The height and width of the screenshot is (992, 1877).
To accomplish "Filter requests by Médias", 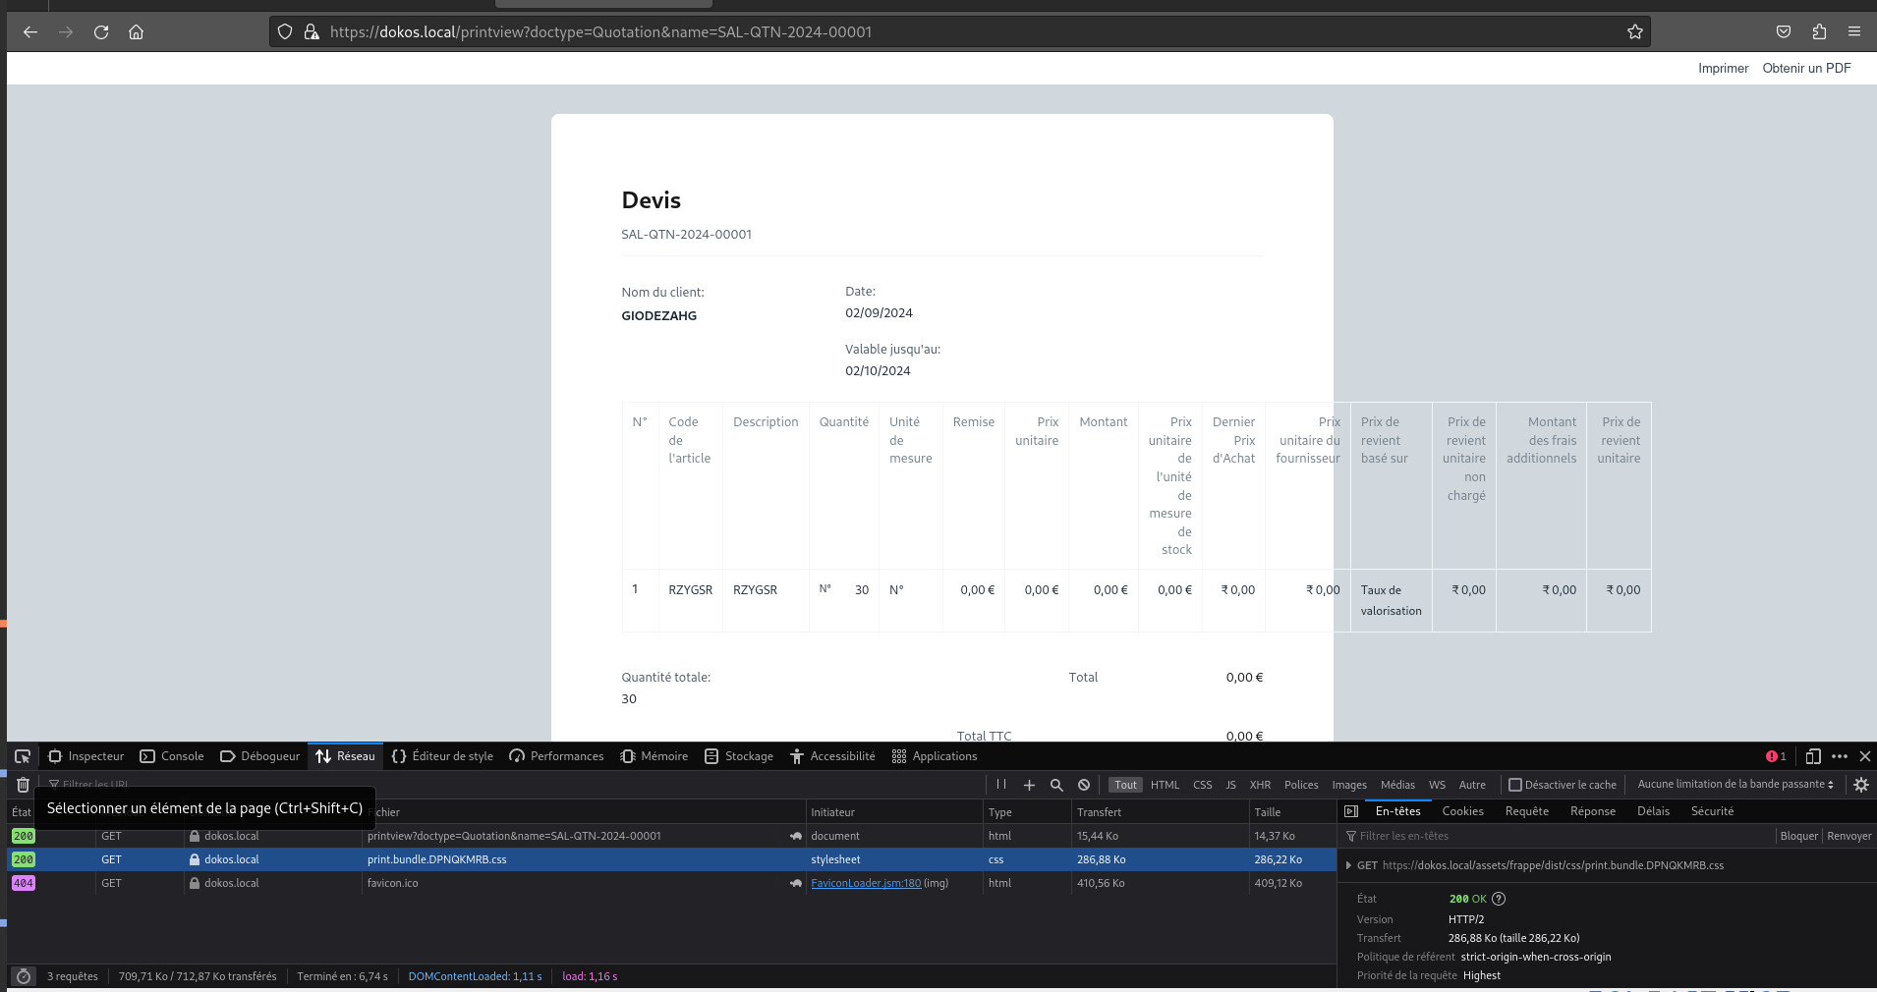I will point(1397,785).
